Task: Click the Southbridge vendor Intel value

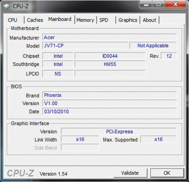Action: click(x=58, y=64)
